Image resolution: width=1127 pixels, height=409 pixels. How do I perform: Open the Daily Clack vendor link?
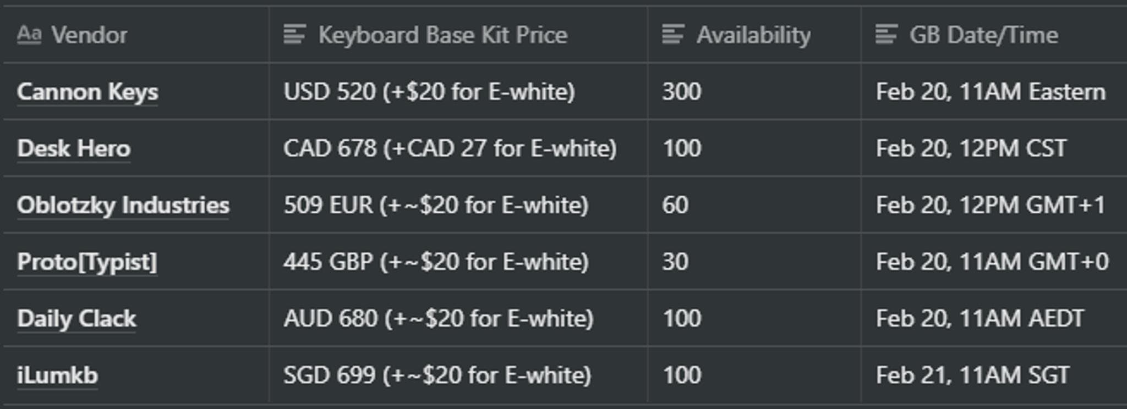coord(76,318)
